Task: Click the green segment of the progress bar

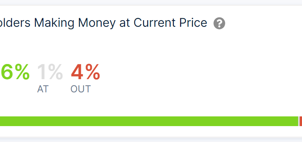Action: (x=149, y=121)
